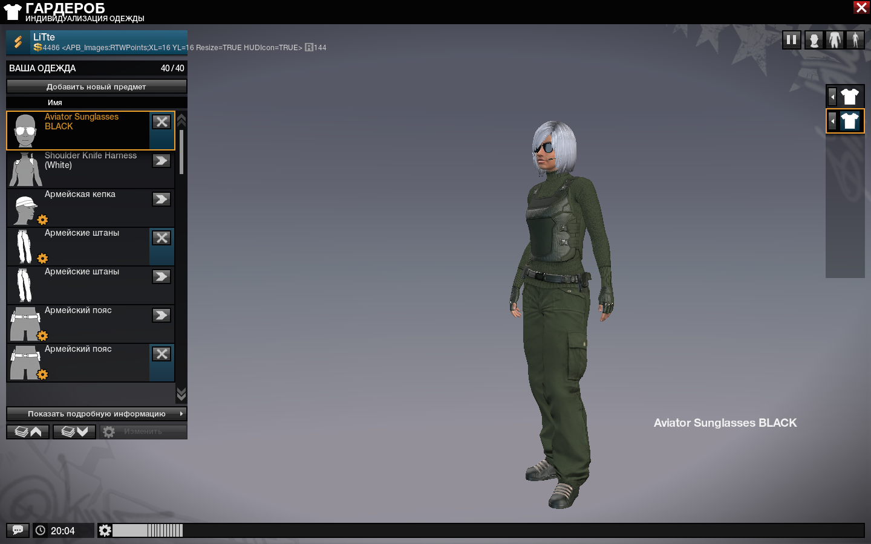This screenshot has height=544, width=871.
Task: Expand Показать подробную информацию panel
Action: coord(97,414)
